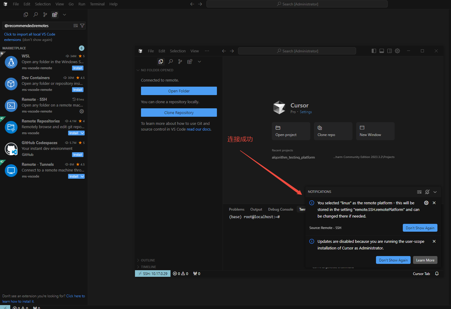Select Explorer icon in front window sidebar
The image size is (451, 309).
161,61
